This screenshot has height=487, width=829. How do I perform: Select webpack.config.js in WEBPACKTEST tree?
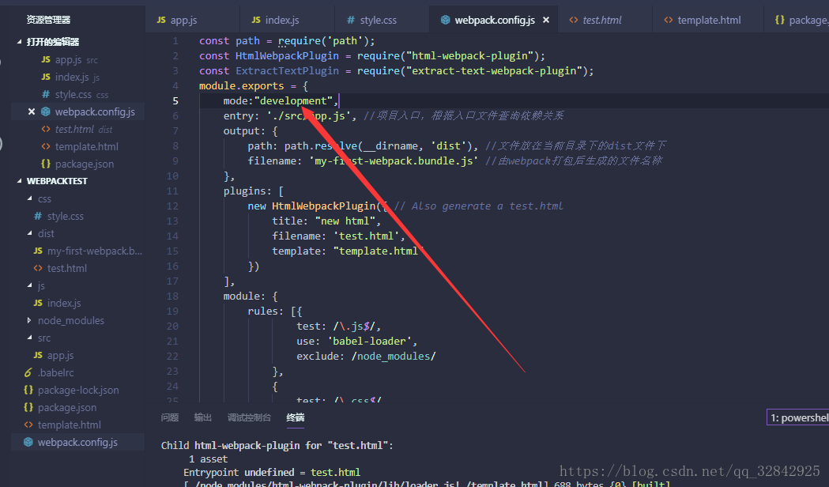pyautogui.click(x=77, y=442)
